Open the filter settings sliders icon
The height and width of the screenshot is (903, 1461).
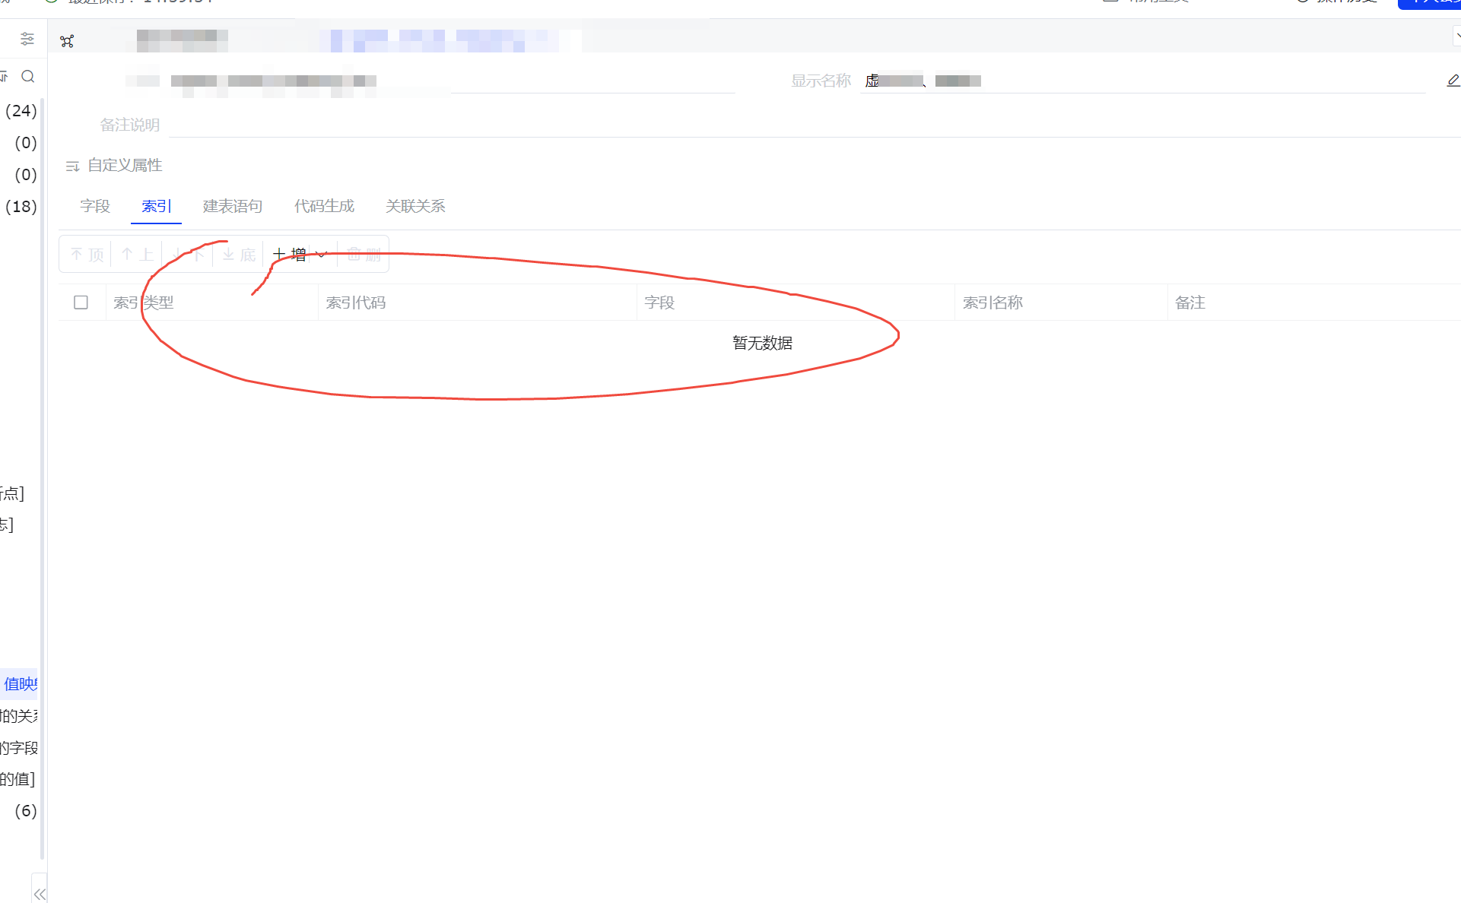click(x=27, y=39)
